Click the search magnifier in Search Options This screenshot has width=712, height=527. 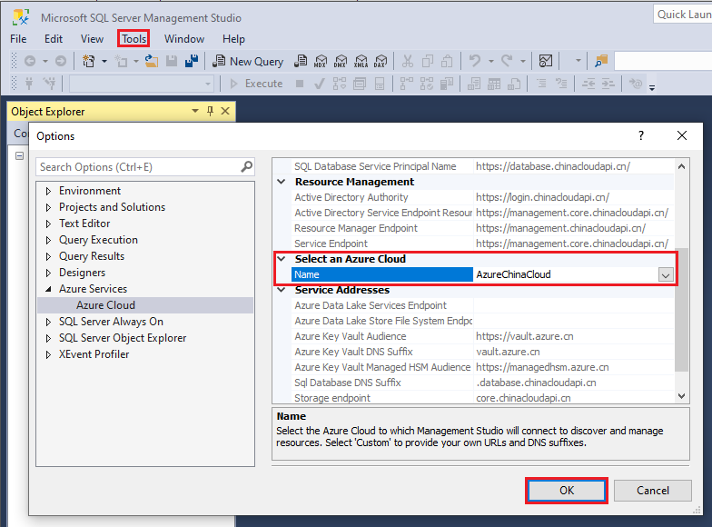(x=247, y=167)
